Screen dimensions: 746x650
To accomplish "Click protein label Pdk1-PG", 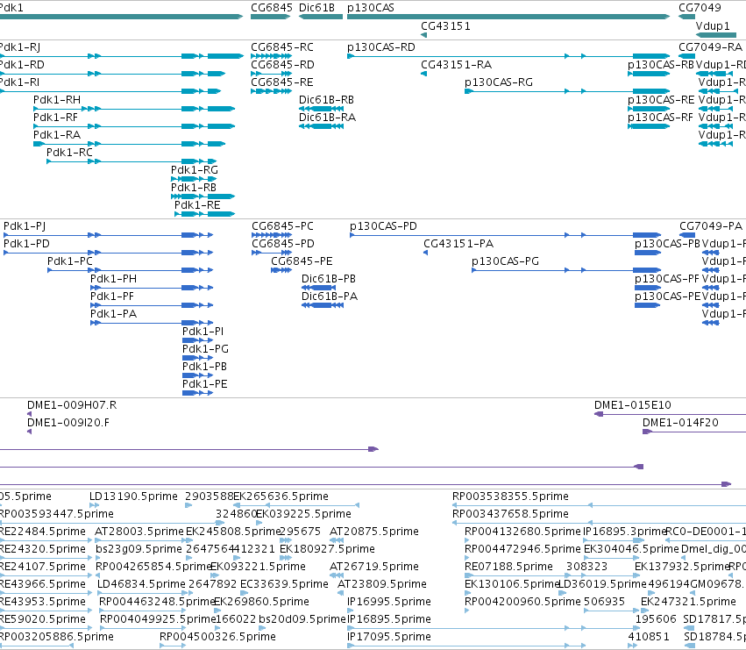I will 205,349.
